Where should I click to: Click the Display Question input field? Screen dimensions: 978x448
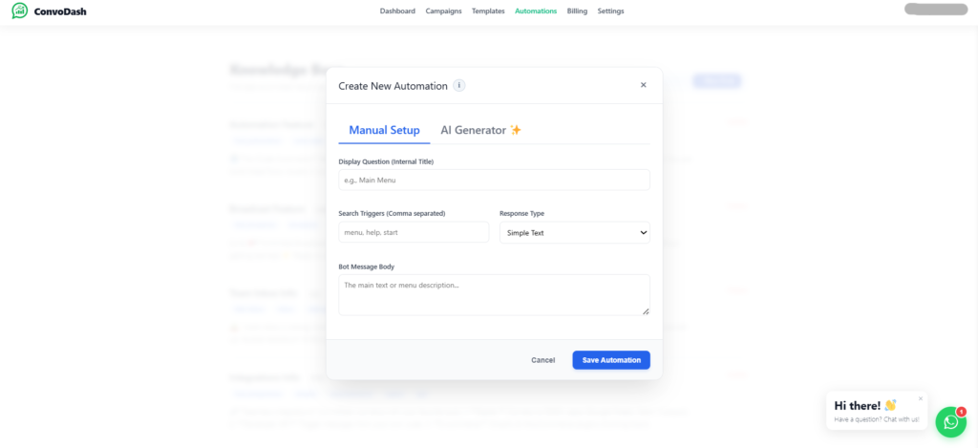point(494,180)
